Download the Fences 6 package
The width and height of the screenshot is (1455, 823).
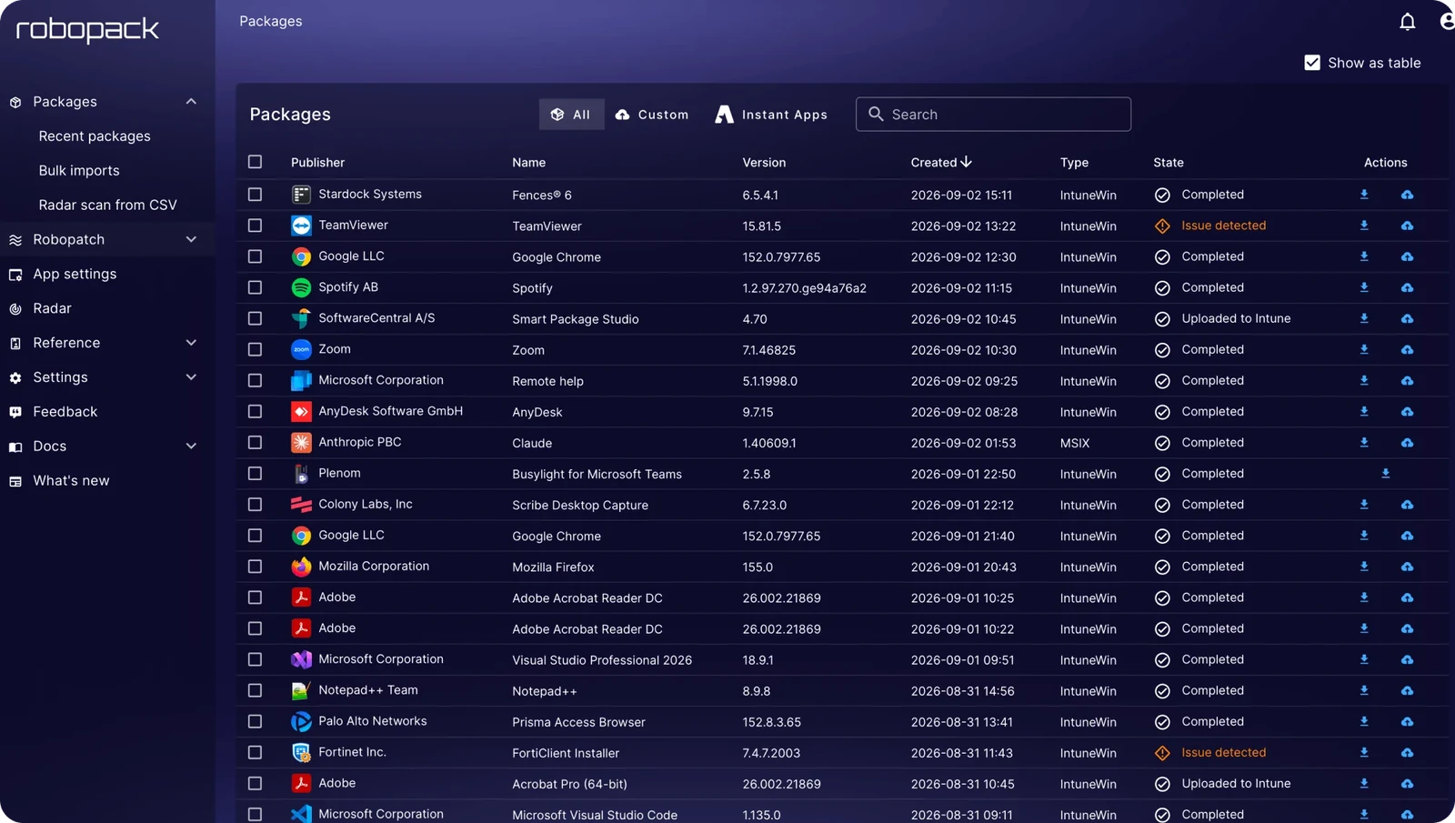(1364, 195)
